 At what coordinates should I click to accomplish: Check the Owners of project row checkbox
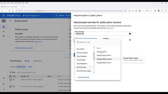10,86
